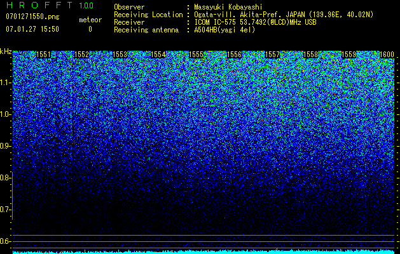Click the HROFFT 1.0.0 title text
Image resolution: width=400 pixels, height=254 pixels.
[x=50, y=5]
